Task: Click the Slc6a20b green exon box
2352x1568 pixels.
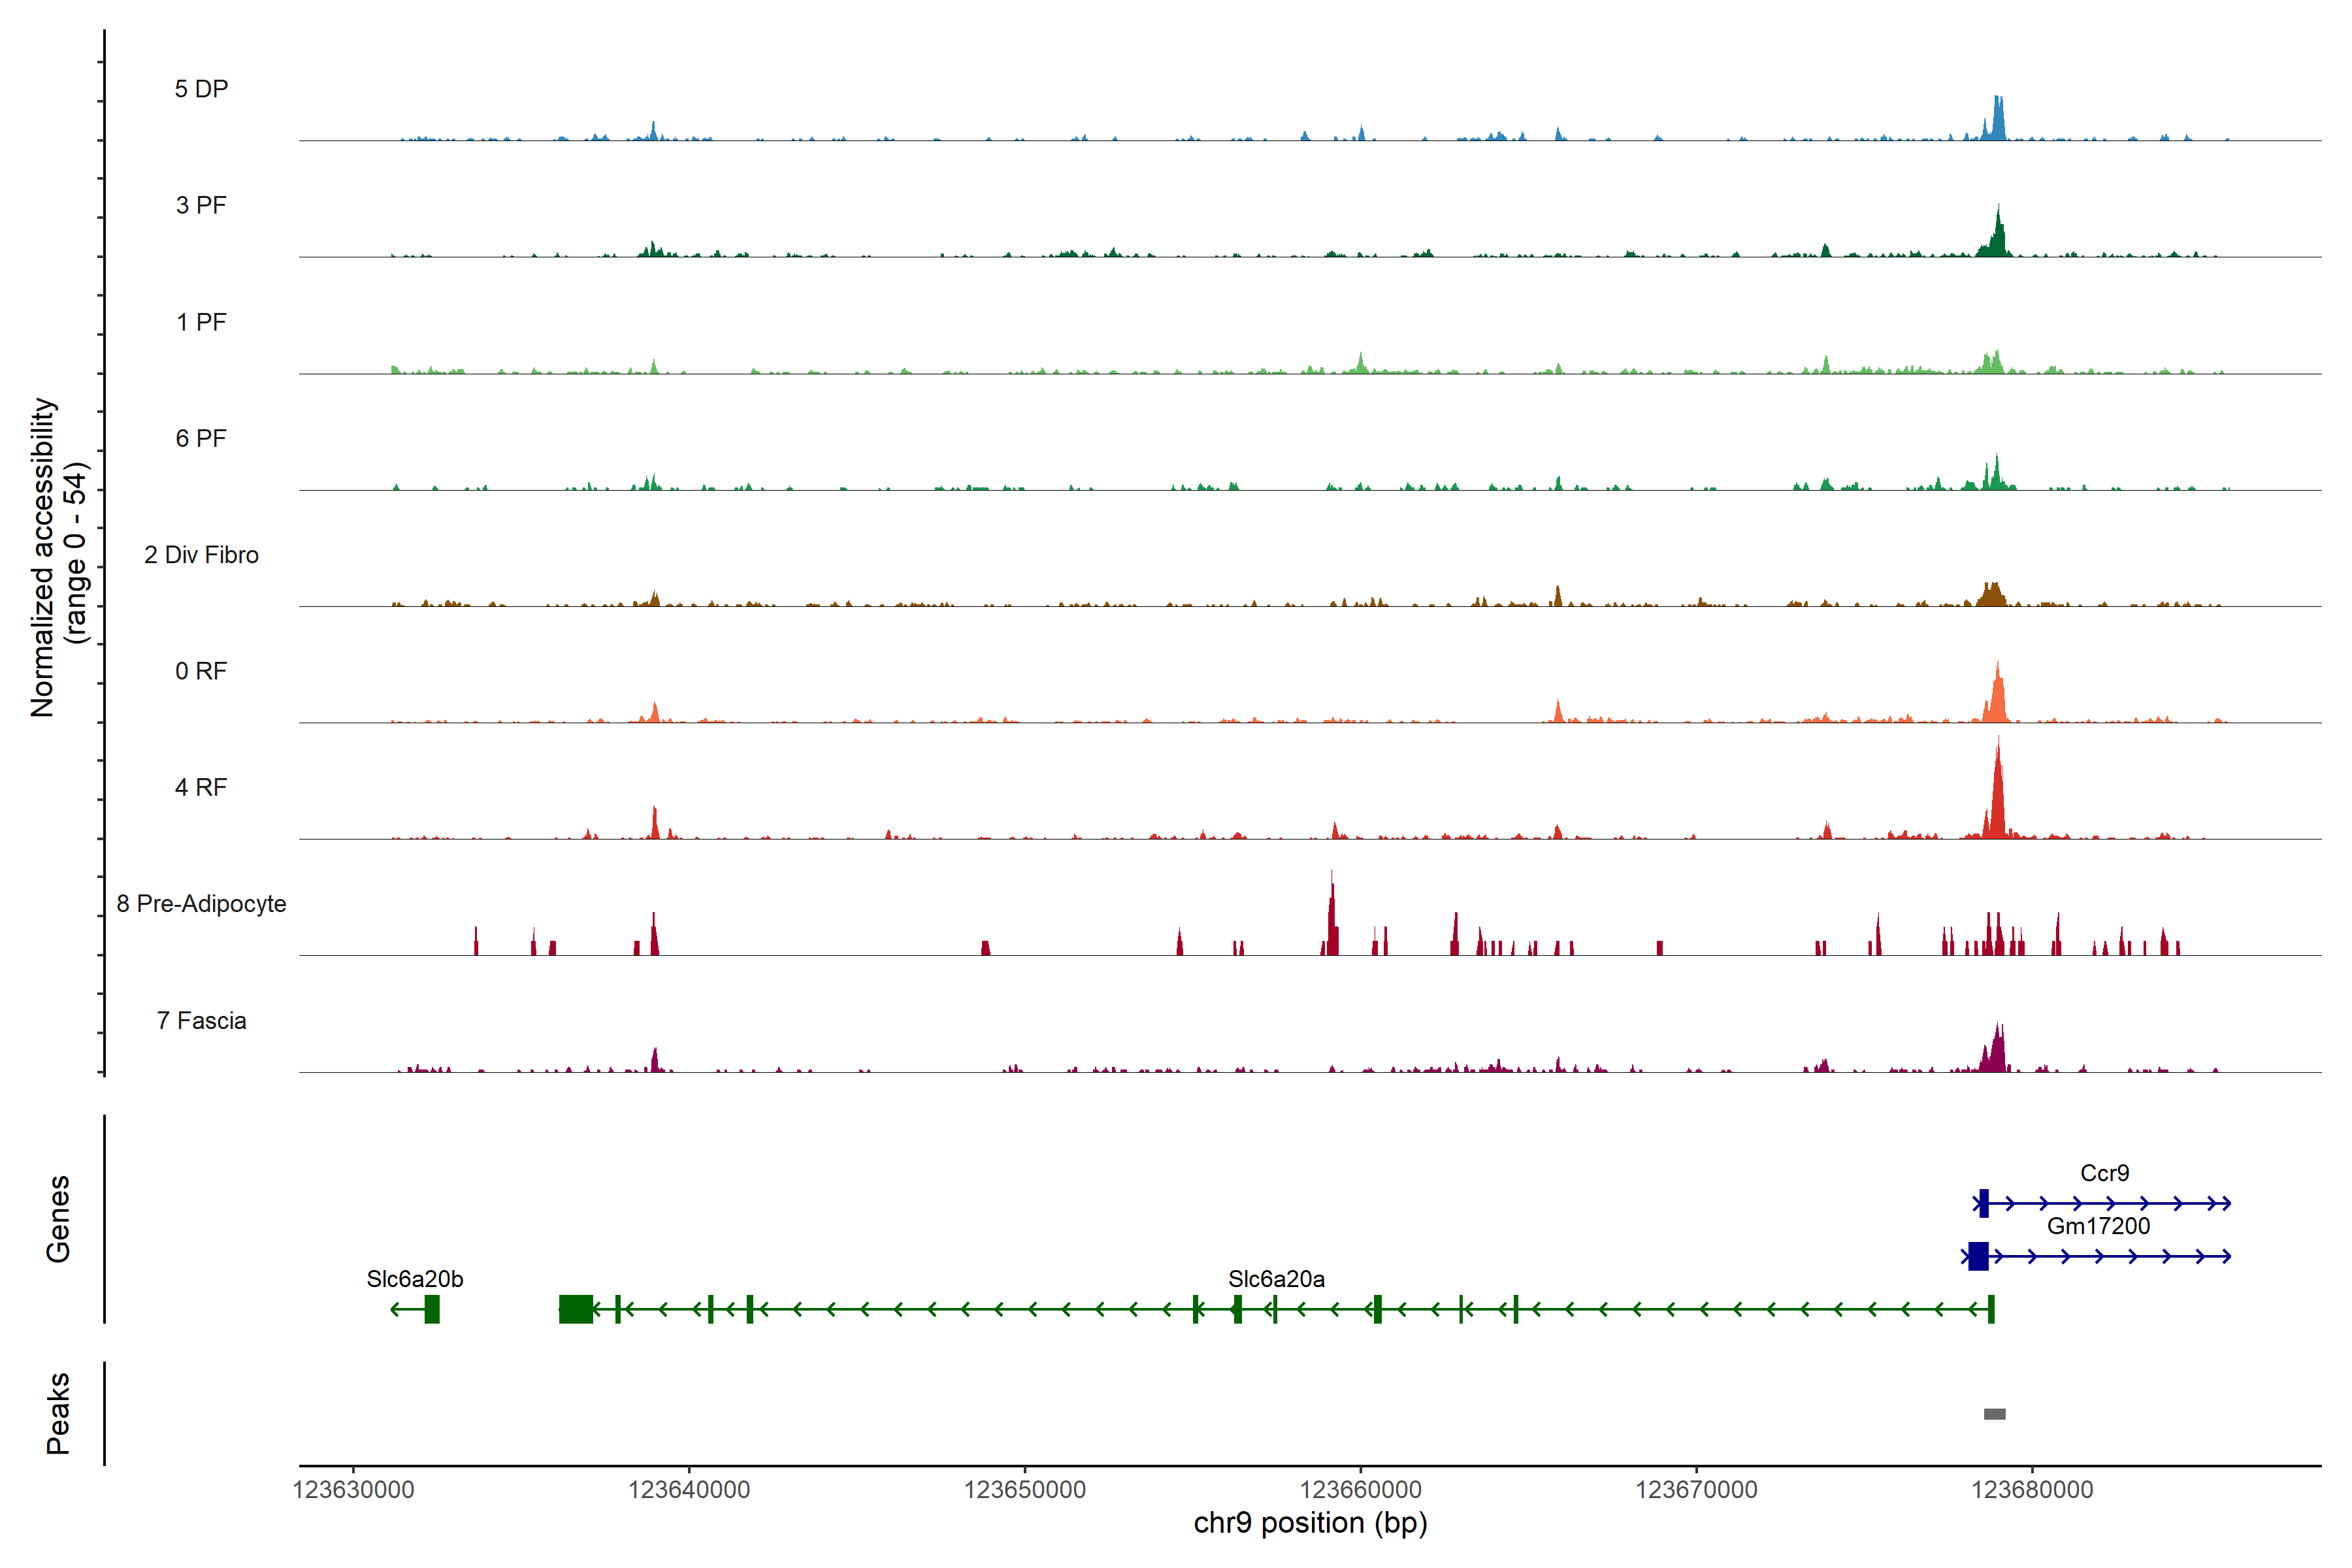Action: pyautogui.click(x=432, y=1309)
